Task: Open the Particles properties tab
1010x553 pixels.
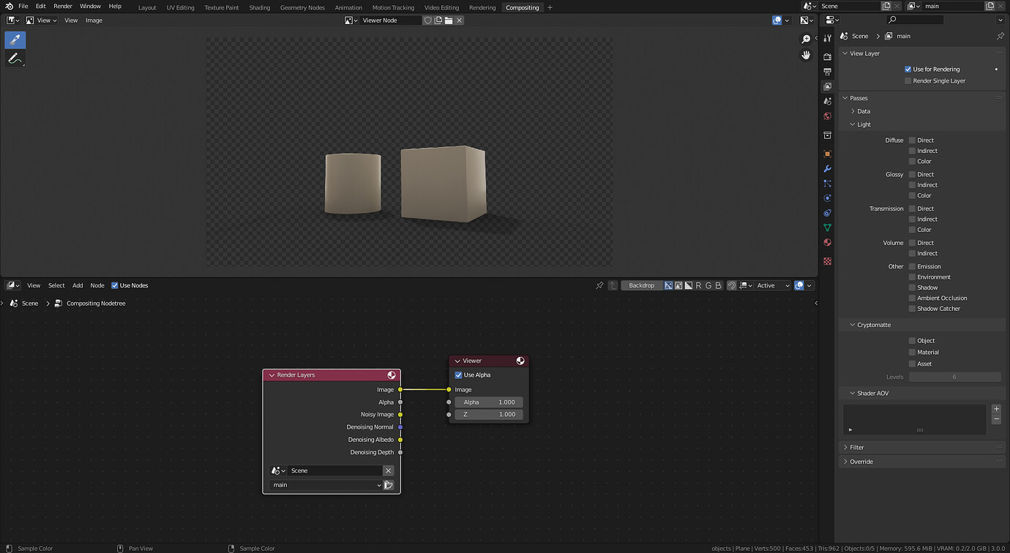Action: click(x=827, y=184)
